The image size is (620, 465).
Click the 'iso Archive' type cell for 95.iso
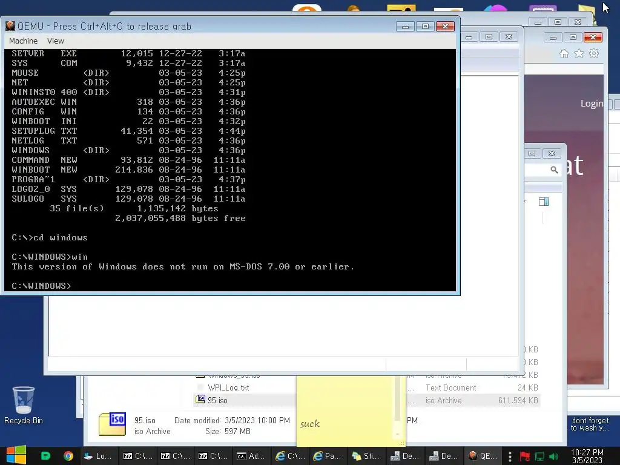[x=444, y=401]
